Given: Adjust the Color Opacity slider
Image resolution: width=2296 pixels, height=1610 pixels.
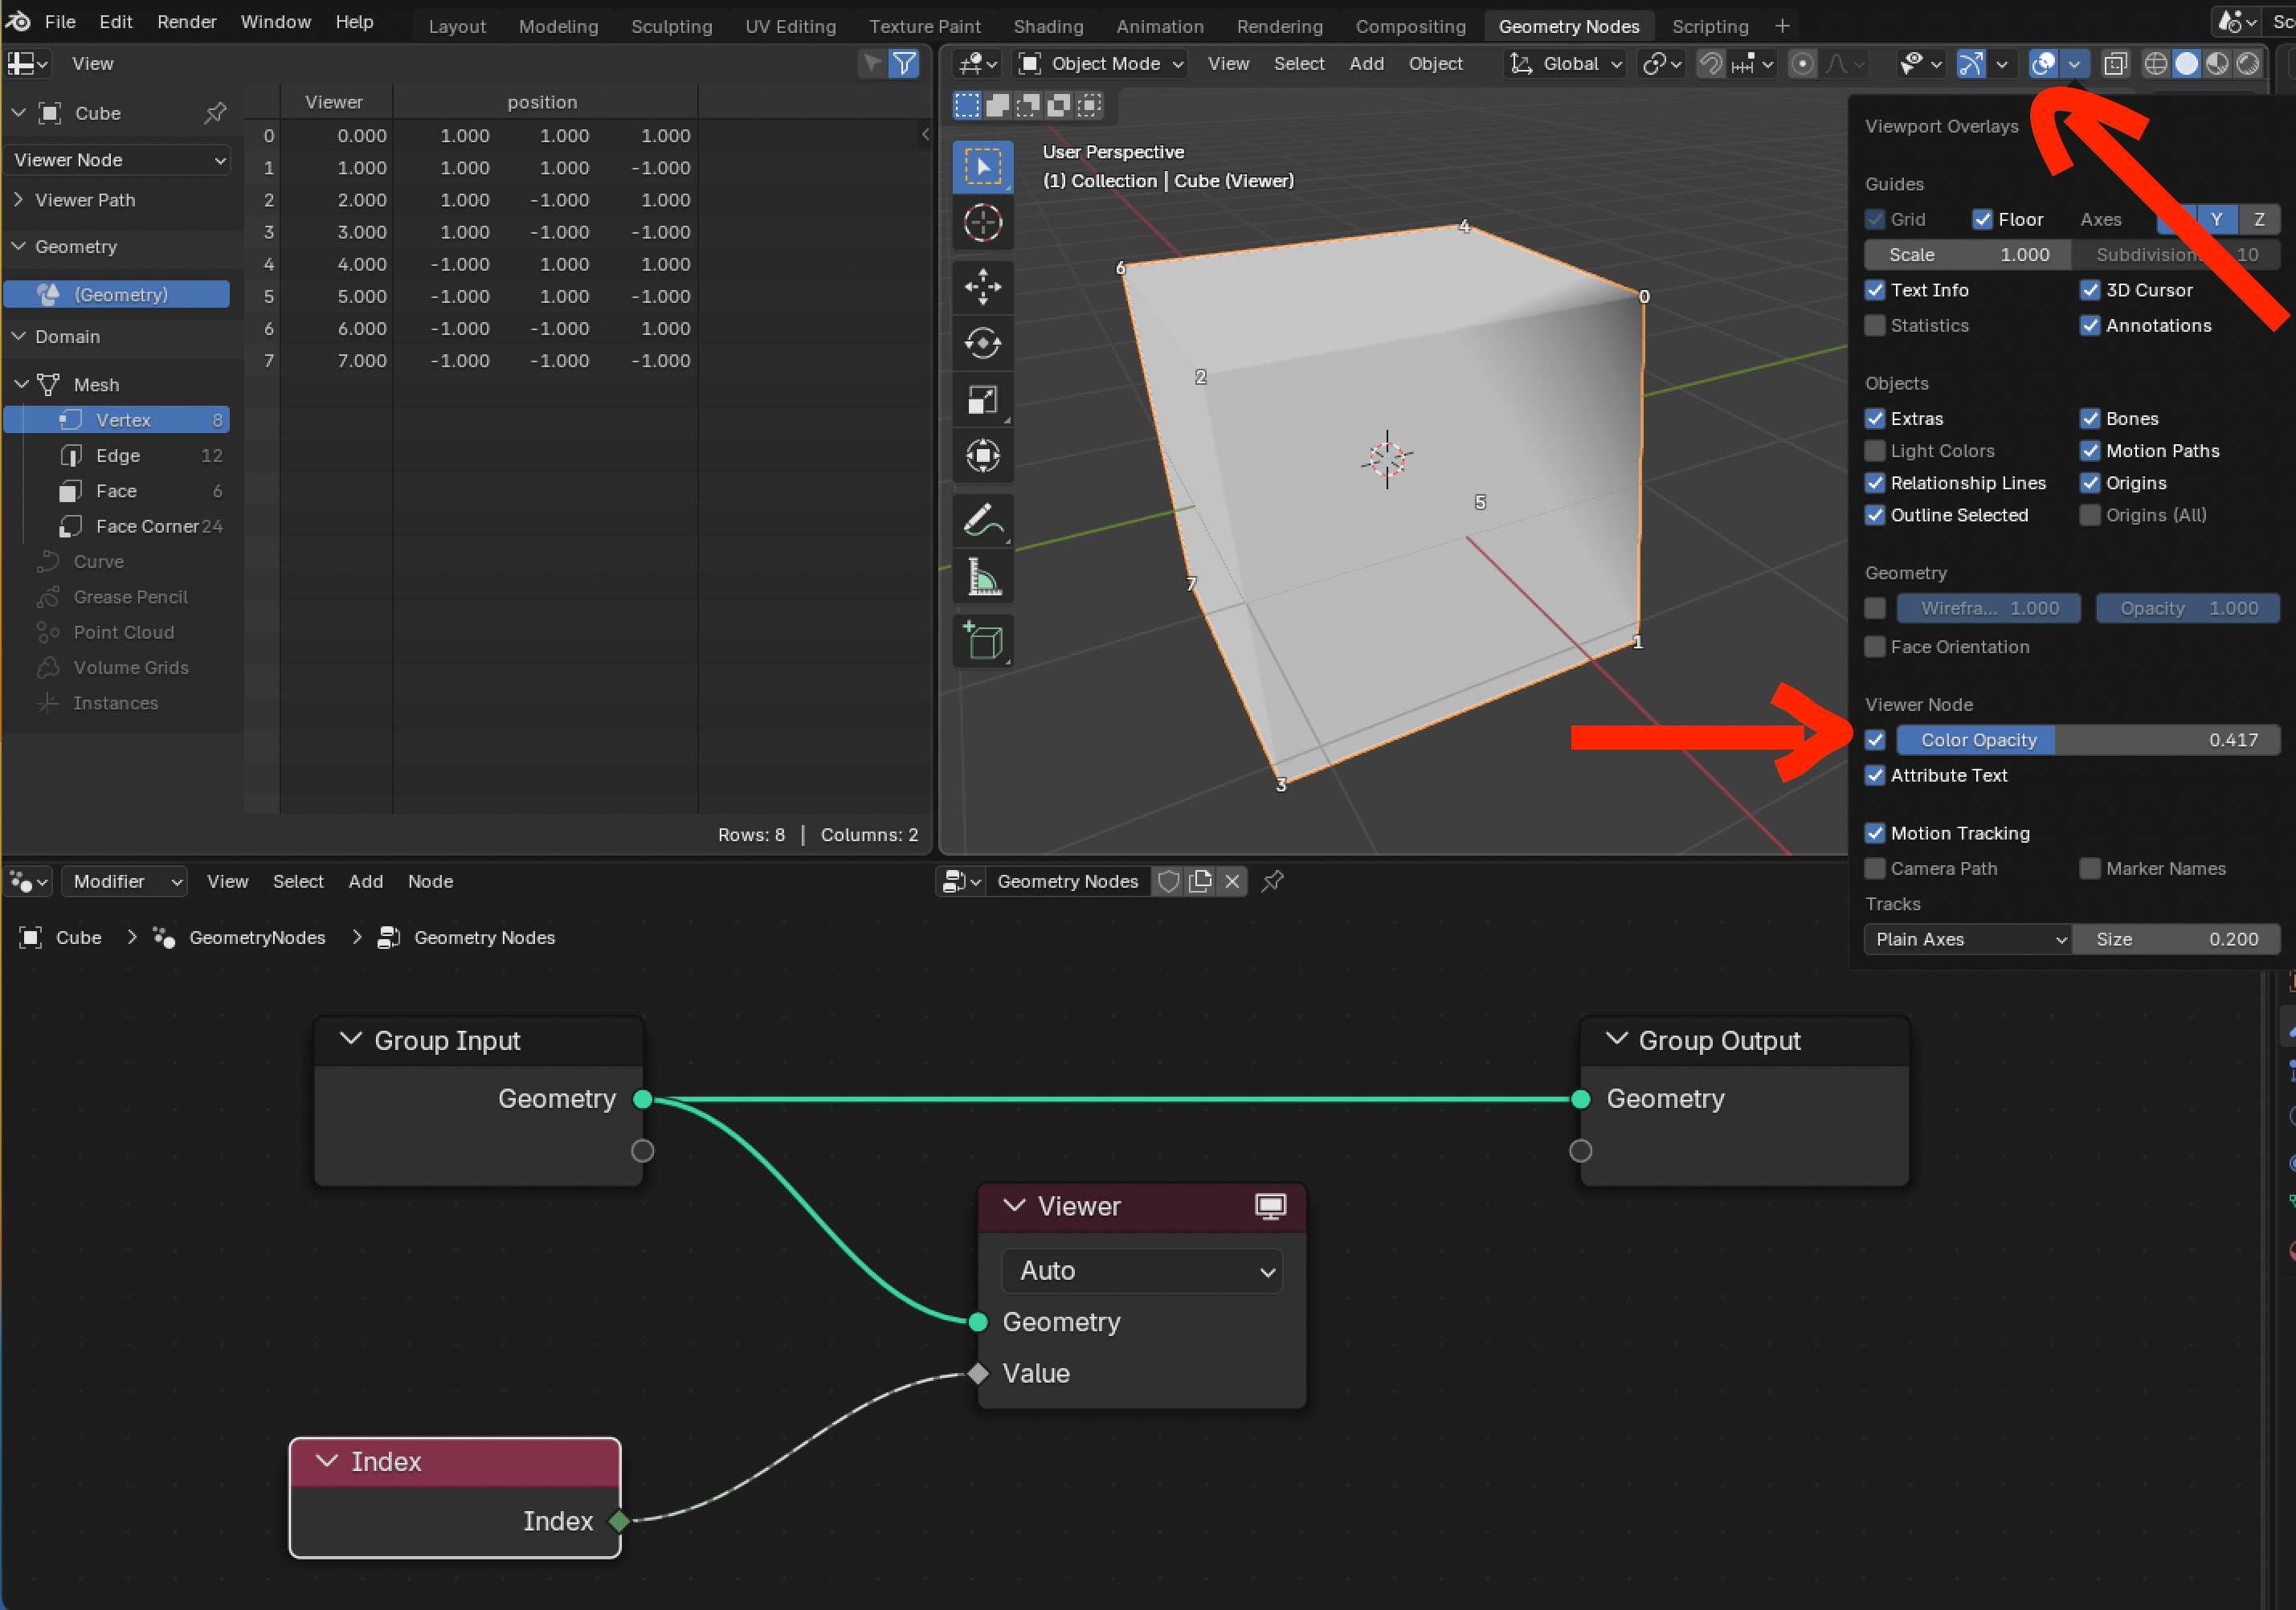Looking at the screenshot, I should [x=2087, y=740].
